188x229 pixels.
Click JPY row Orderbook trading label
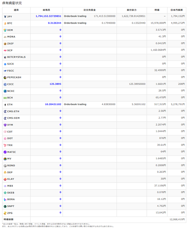[x=75, y=16]
